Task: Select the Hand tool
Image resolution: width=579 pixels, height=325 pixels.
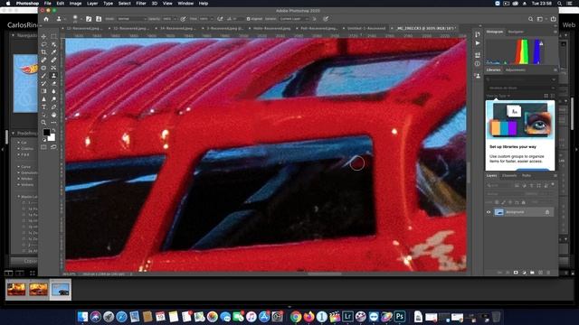Action: click(53, 115)
